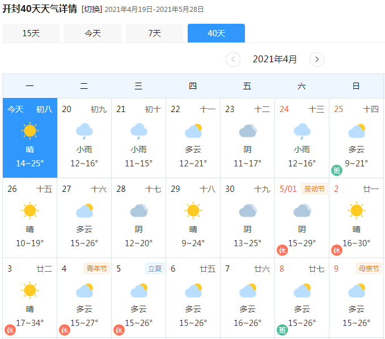Click overcast icon on day 30
Image resolution: width=385 pixels, height=339 pixels.
[248, 211]
